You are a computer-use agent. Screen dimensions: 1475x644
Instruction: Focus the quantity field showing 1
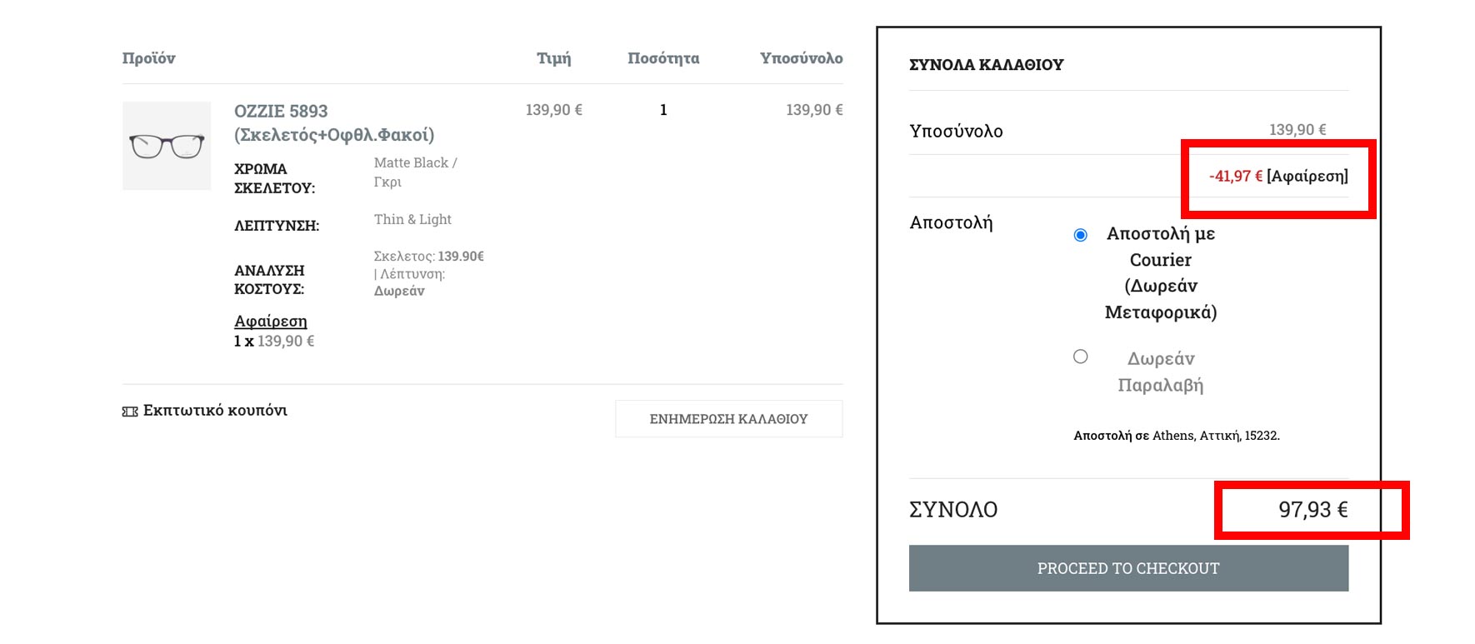(663, 110)
